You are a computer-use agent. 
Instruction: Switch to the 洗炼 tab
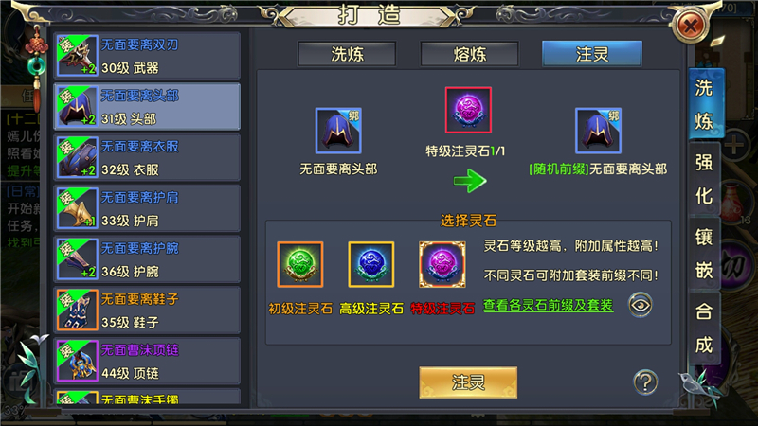347,54
